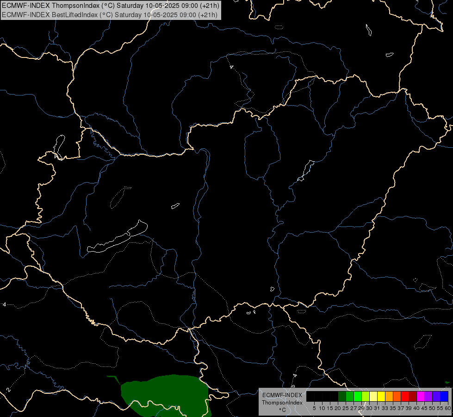Click the BestLiftedIndex title line at top
This screenshot has width=453, height=417.
click(x=110, y=15)
